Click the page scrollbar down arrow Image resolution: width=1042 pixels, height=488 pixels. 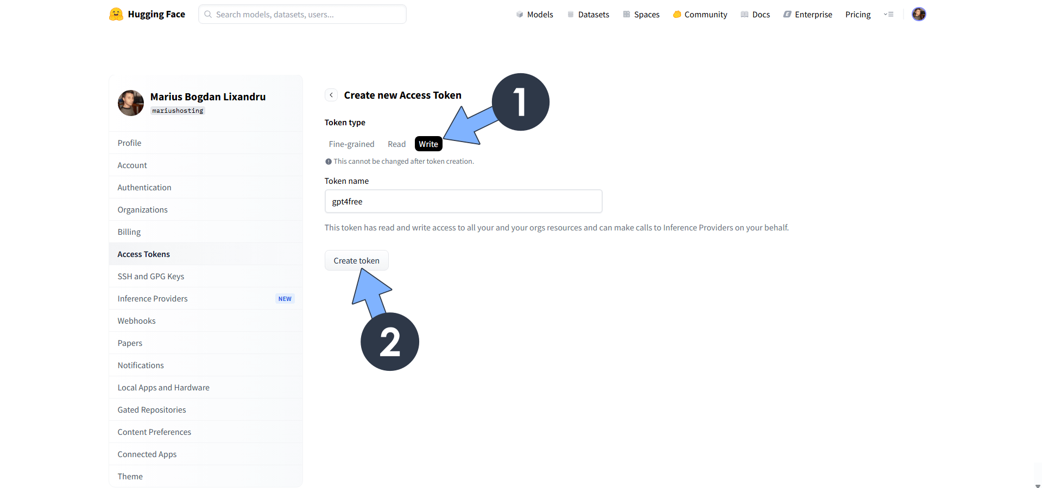click(1038, 485)
